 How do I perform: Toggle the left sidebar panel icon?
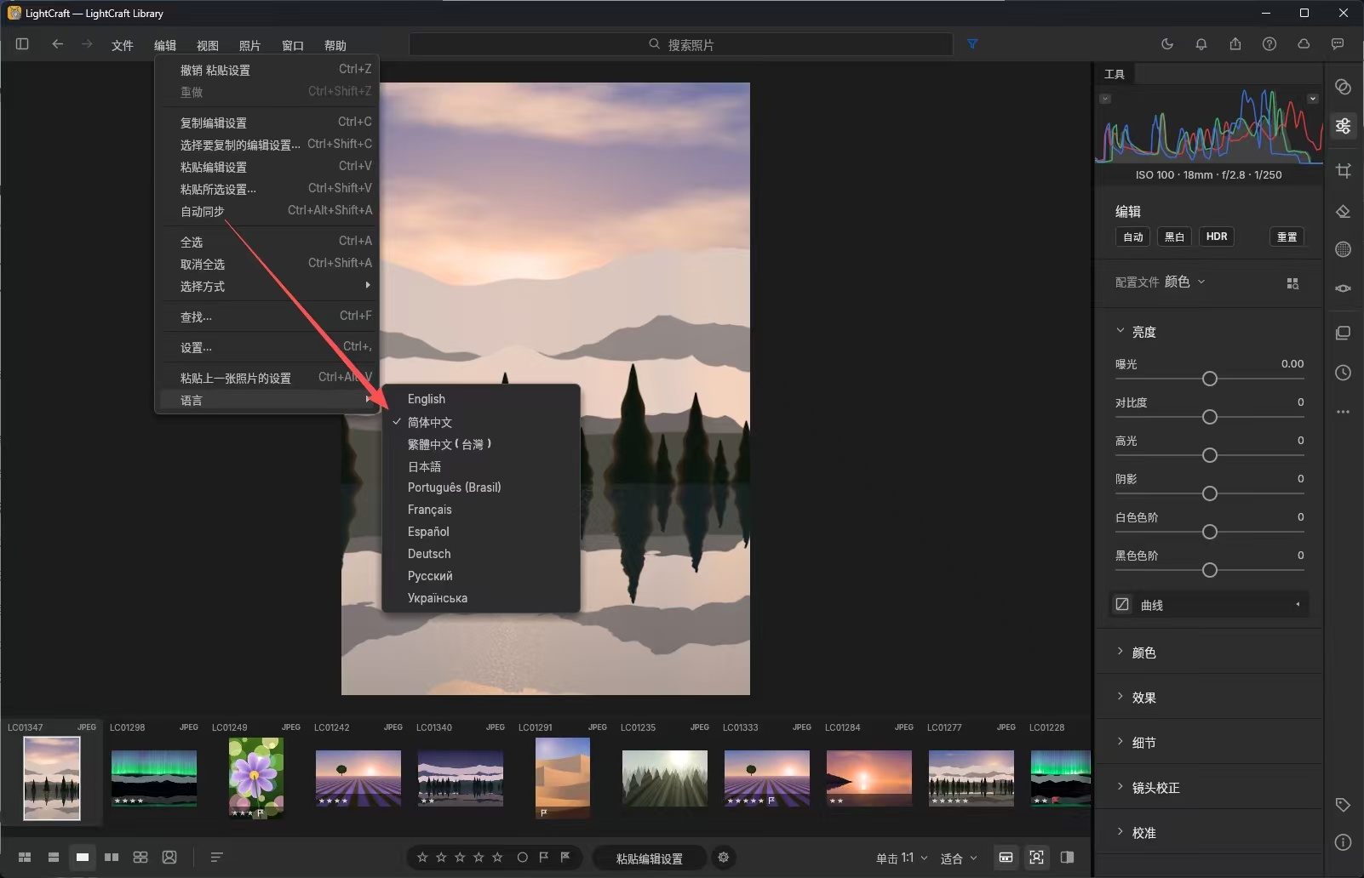click(22, 44)
